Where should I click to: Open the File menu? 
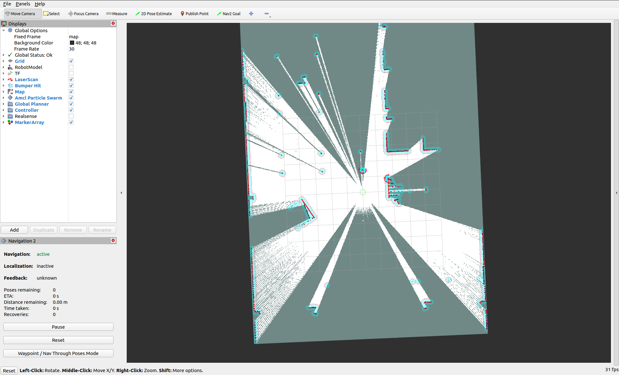tap(7, 4)
